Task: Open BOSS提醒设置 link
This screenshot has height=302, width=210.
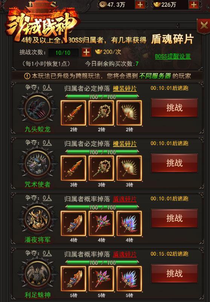Action: (173, 56)
